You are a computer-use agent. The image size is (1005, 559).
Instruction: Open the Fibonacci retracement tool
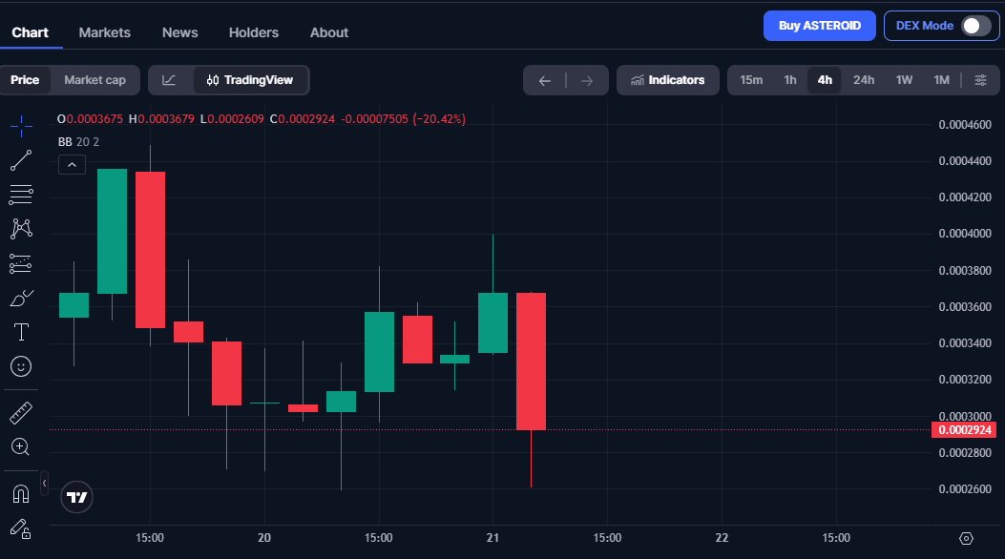pos(20,194)
